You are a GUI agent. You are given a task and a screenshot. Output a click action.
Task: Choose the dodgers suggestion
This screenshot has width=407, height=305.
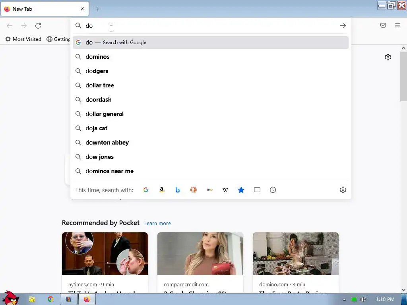[x=211, y=71]
